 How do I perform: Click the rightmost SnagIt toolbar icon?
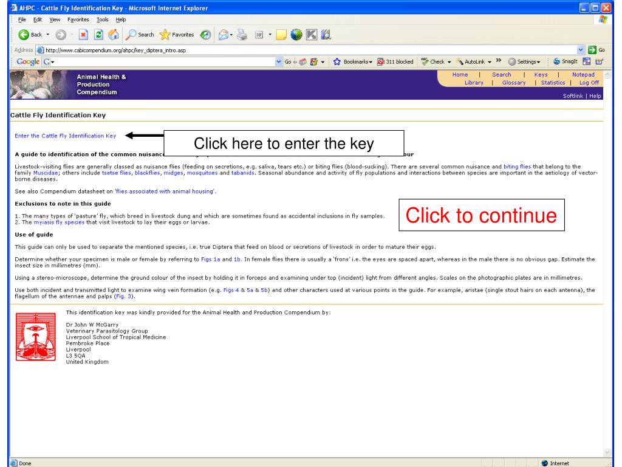coord(600,61)
